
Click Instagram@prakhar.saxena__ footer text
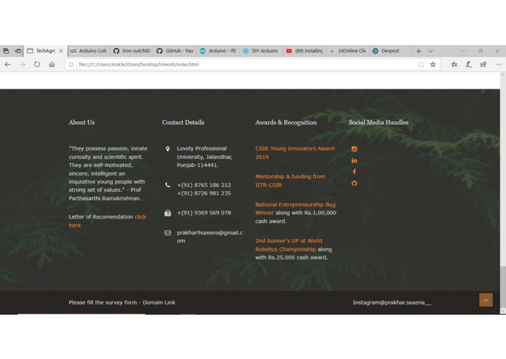coord(392,302)
